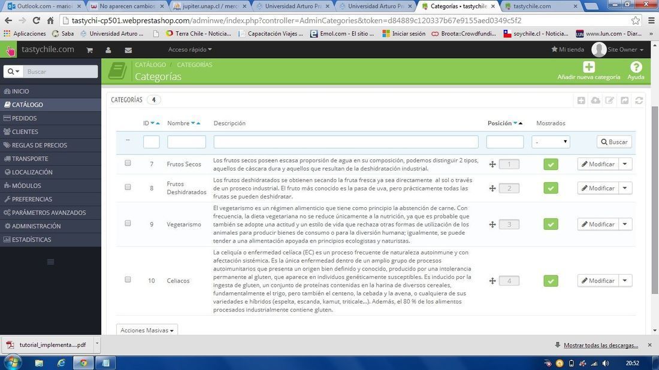Toggle the displayed status of Frutos Secos
Screen dimensions: 659x370
click(x=551, y=164)
